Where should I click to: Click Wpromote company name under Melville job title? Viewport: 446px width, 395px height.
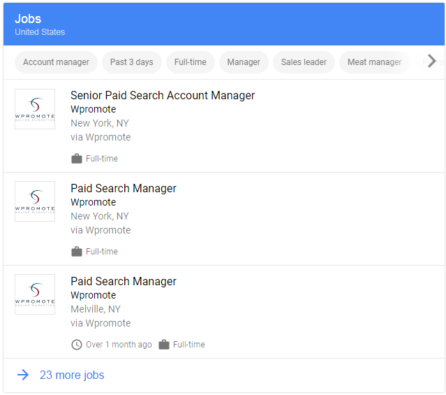[x=94, y=295]
